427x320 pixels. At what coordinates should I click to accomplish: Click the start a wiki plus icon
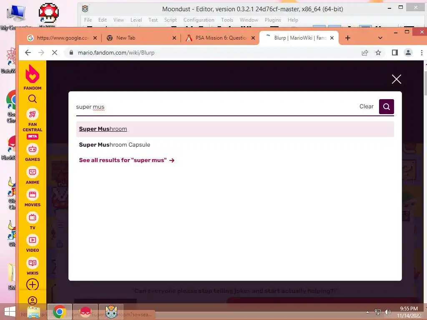point(33,285)
